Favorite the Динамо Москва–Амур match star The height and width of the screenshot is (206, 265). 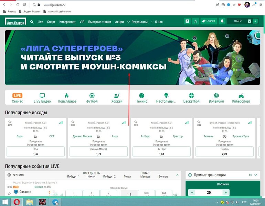click(x=73, y=122)
